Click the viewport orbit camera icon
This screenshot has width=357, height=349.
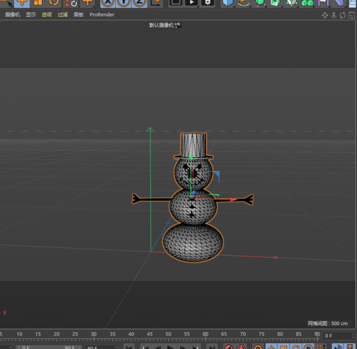click(x=342, y=15)
